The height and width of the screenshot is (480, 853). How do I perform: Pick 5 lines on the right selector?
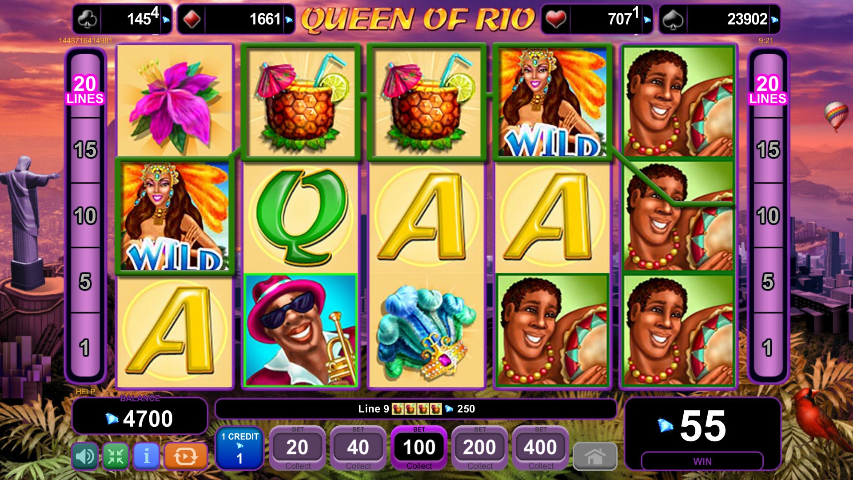[x=768, y=281]
